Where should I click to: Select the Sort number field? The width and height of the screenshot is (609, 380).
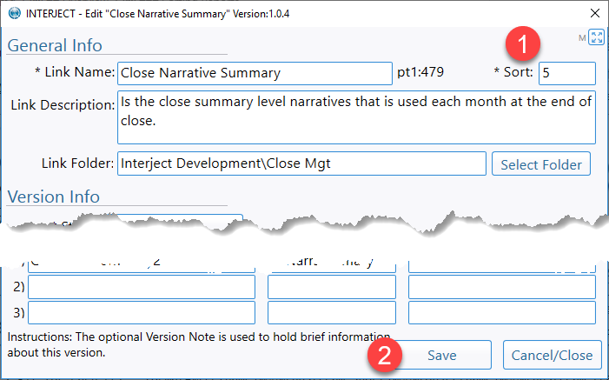[x=567, y=73]
